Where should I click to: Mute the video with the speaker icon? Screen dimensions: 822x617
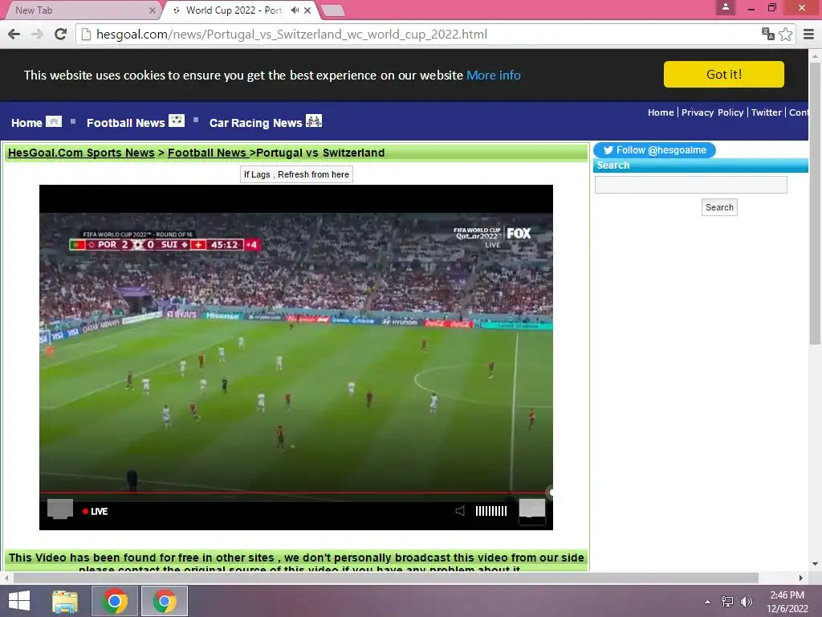(460, 511)
